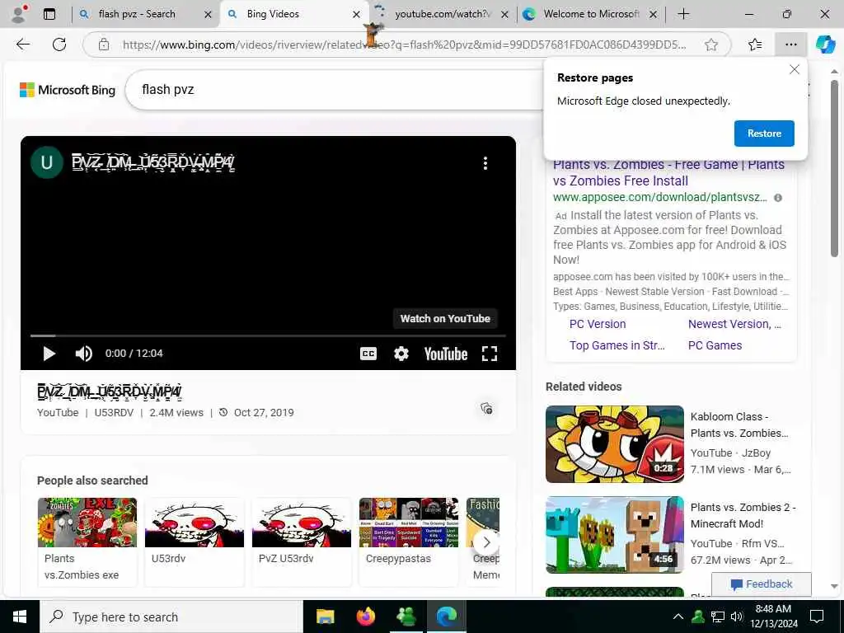Image resolution: width=844 pixels, height=633 pixels.
Task: Toggle closed captions on the video
Action: point(368,354)
